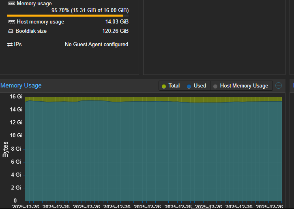Click the Bootdisk size drive icon
This screenshot has width=294, height=209.
[x=11, y=31]
